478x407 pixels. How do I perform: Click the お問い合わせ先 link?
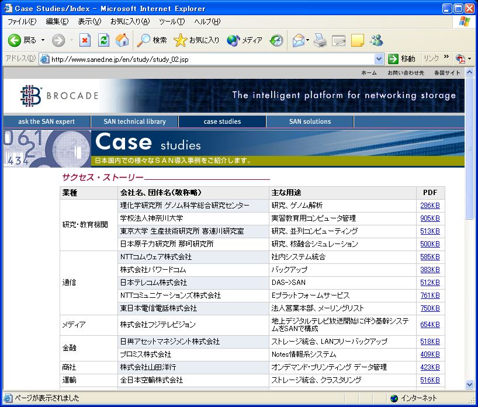point(406,73)
